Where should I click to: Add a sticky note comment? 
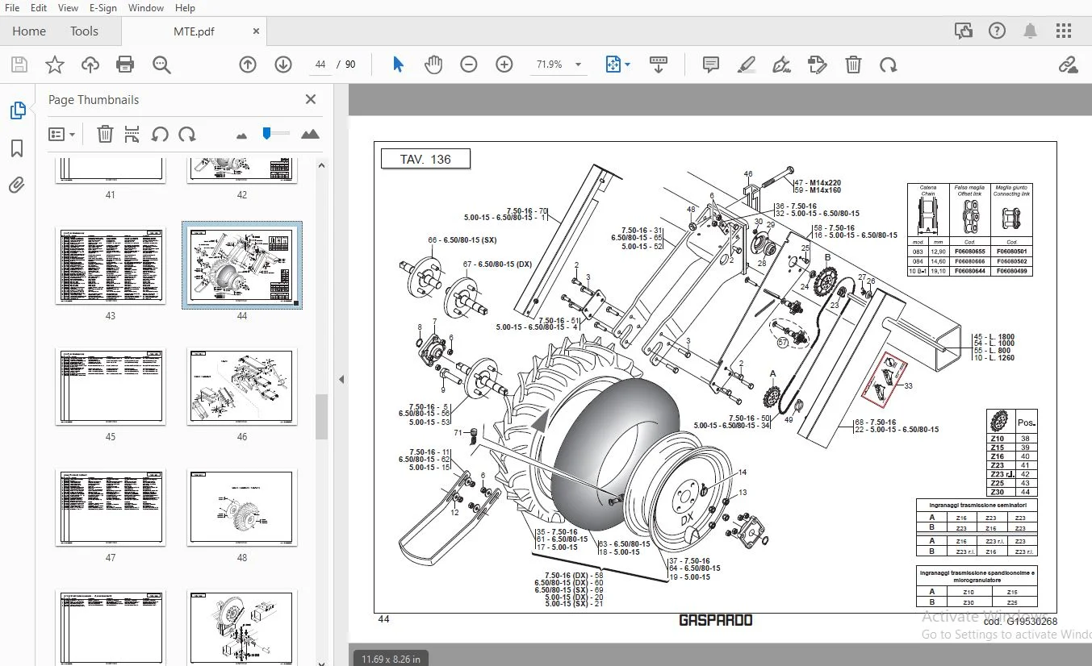coord(711,65)
